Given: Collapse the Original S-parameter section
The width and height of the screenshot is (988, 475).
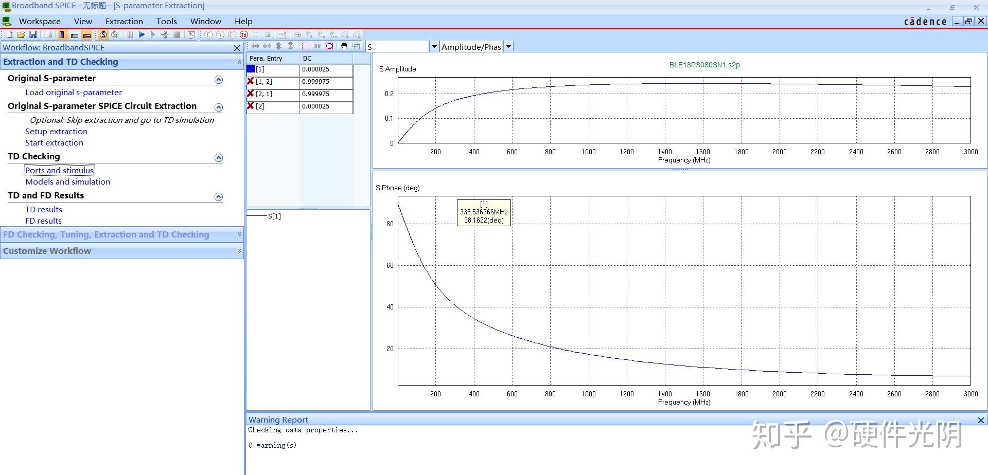Looking at the screenshot, I should tap(219, 80).
